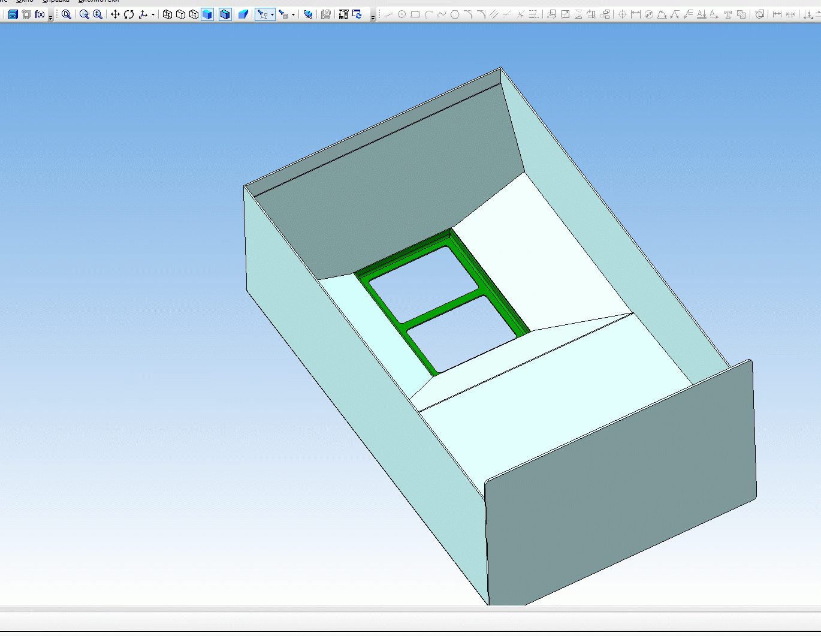Select the Text T tool
This screenshot has width=821, height=636.
tap(728, 14)
